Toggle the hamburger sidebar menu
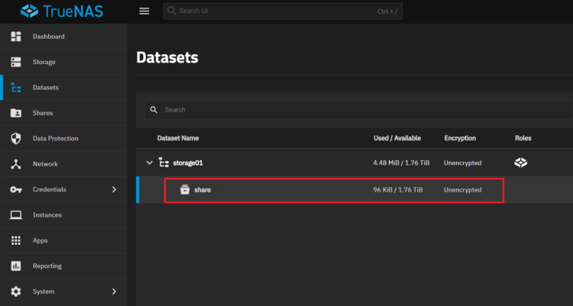573x306 pixels. (144, 11)
